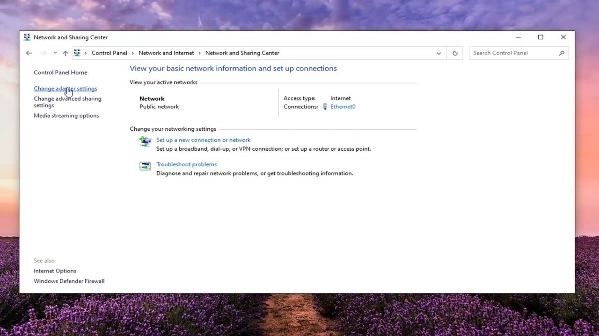This screenshot has height=336, width=599.
Task: Click the Control Panel icon in address bar
Action: point(77,53)
